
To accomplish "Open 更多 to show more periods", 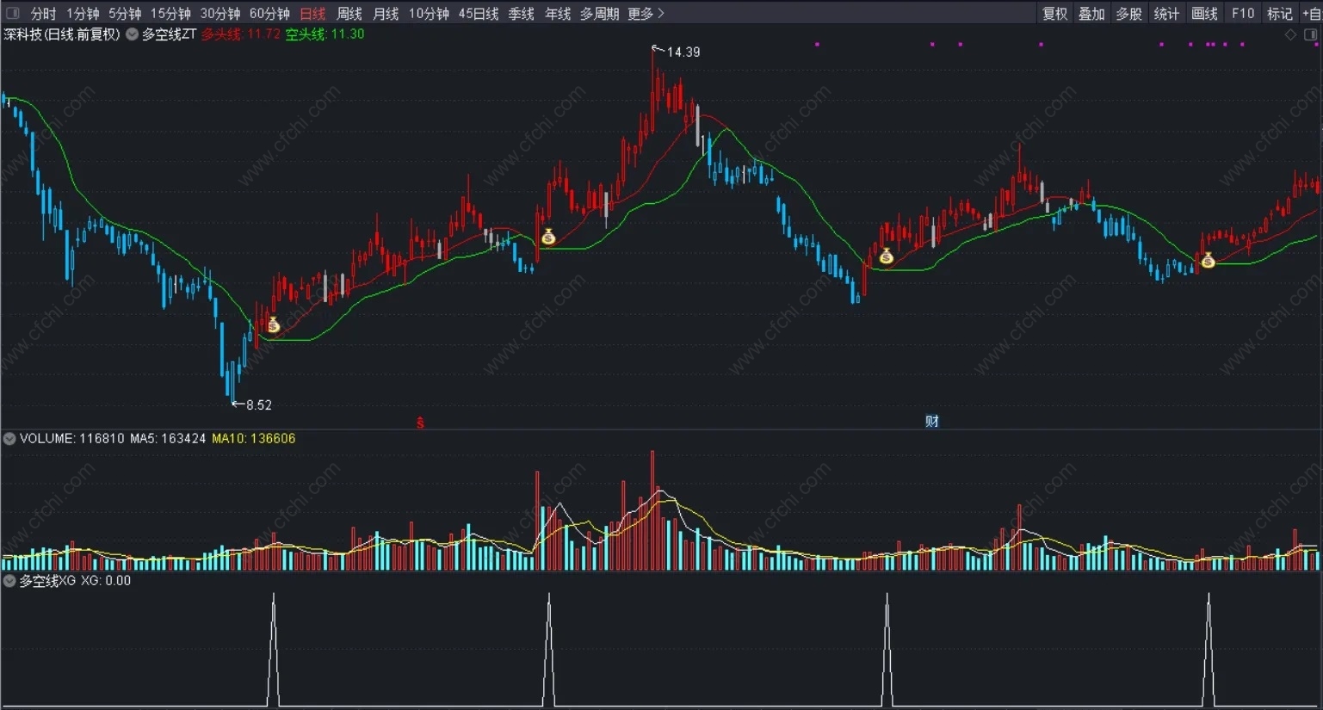I will click(646, 14).
